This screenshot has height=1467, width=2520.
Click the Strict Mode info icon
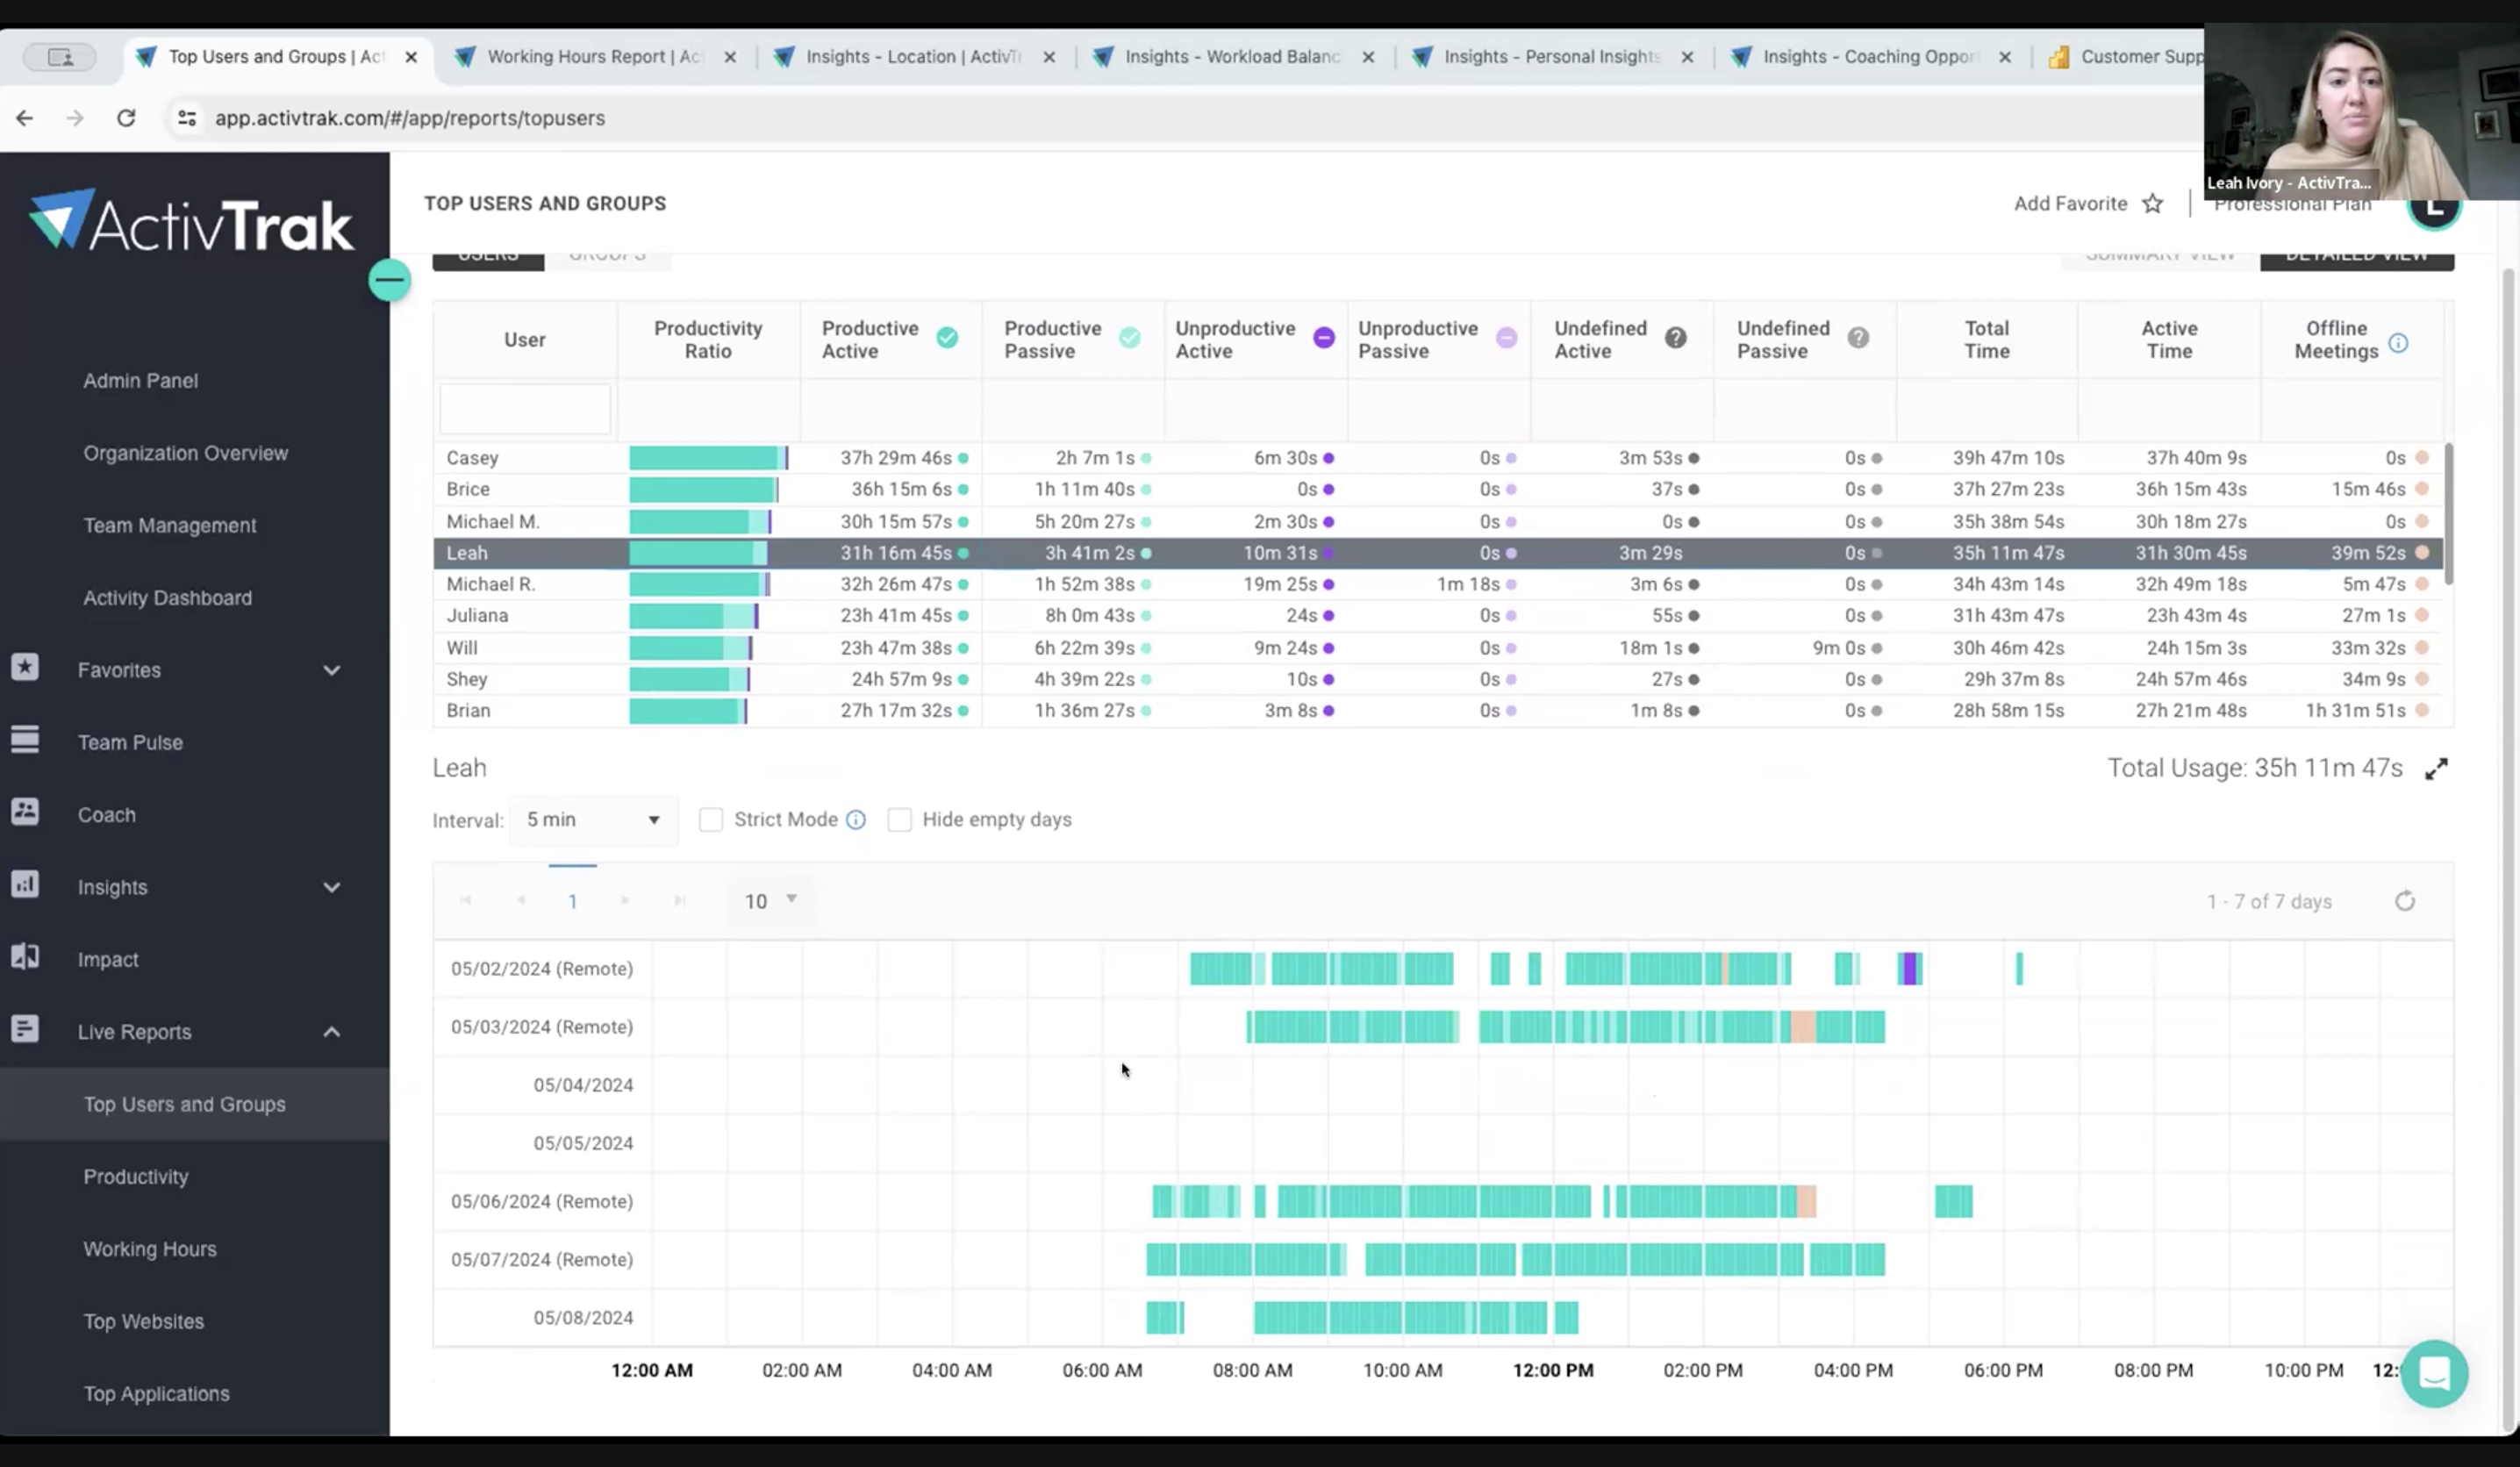(856, 820)
